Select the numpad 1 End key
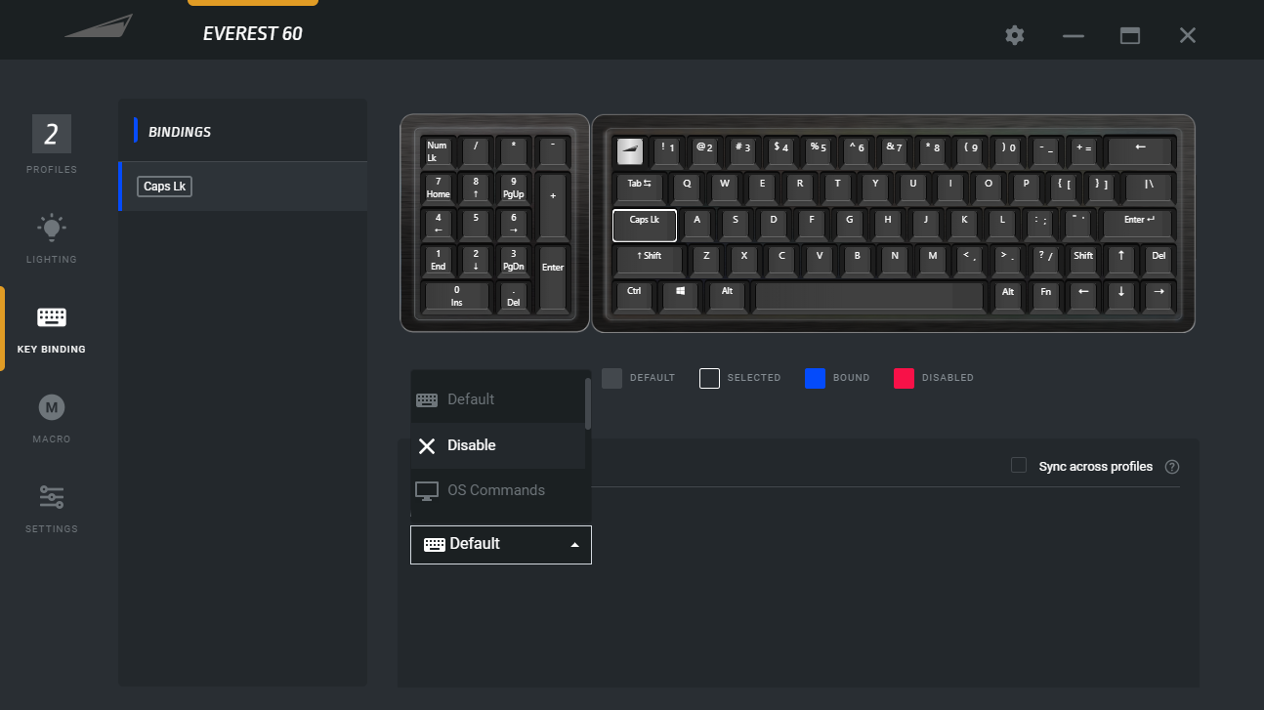1264x710 pixels. click(438, 260)
